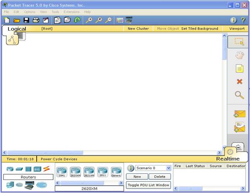Open the Activity Wizard icon
Image resolution: width=250 pixels, height=194 pixels.
pyautogui.click(x=46, y=20)
